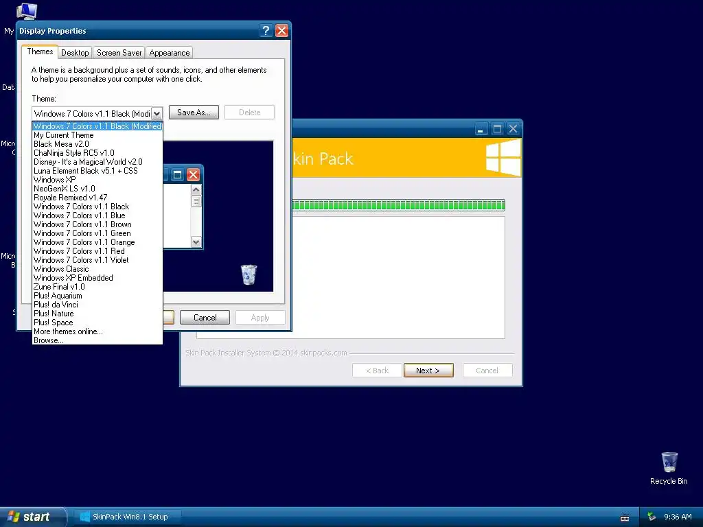The image size is (703, 527).
Task: Click the Windows logo in the Skin Pack banner
Action: 503,158
